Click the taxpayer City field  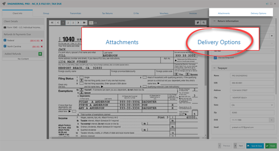tap(252, 97)
